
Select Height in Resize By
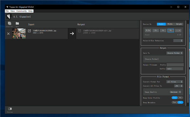(x=179, y=24)
